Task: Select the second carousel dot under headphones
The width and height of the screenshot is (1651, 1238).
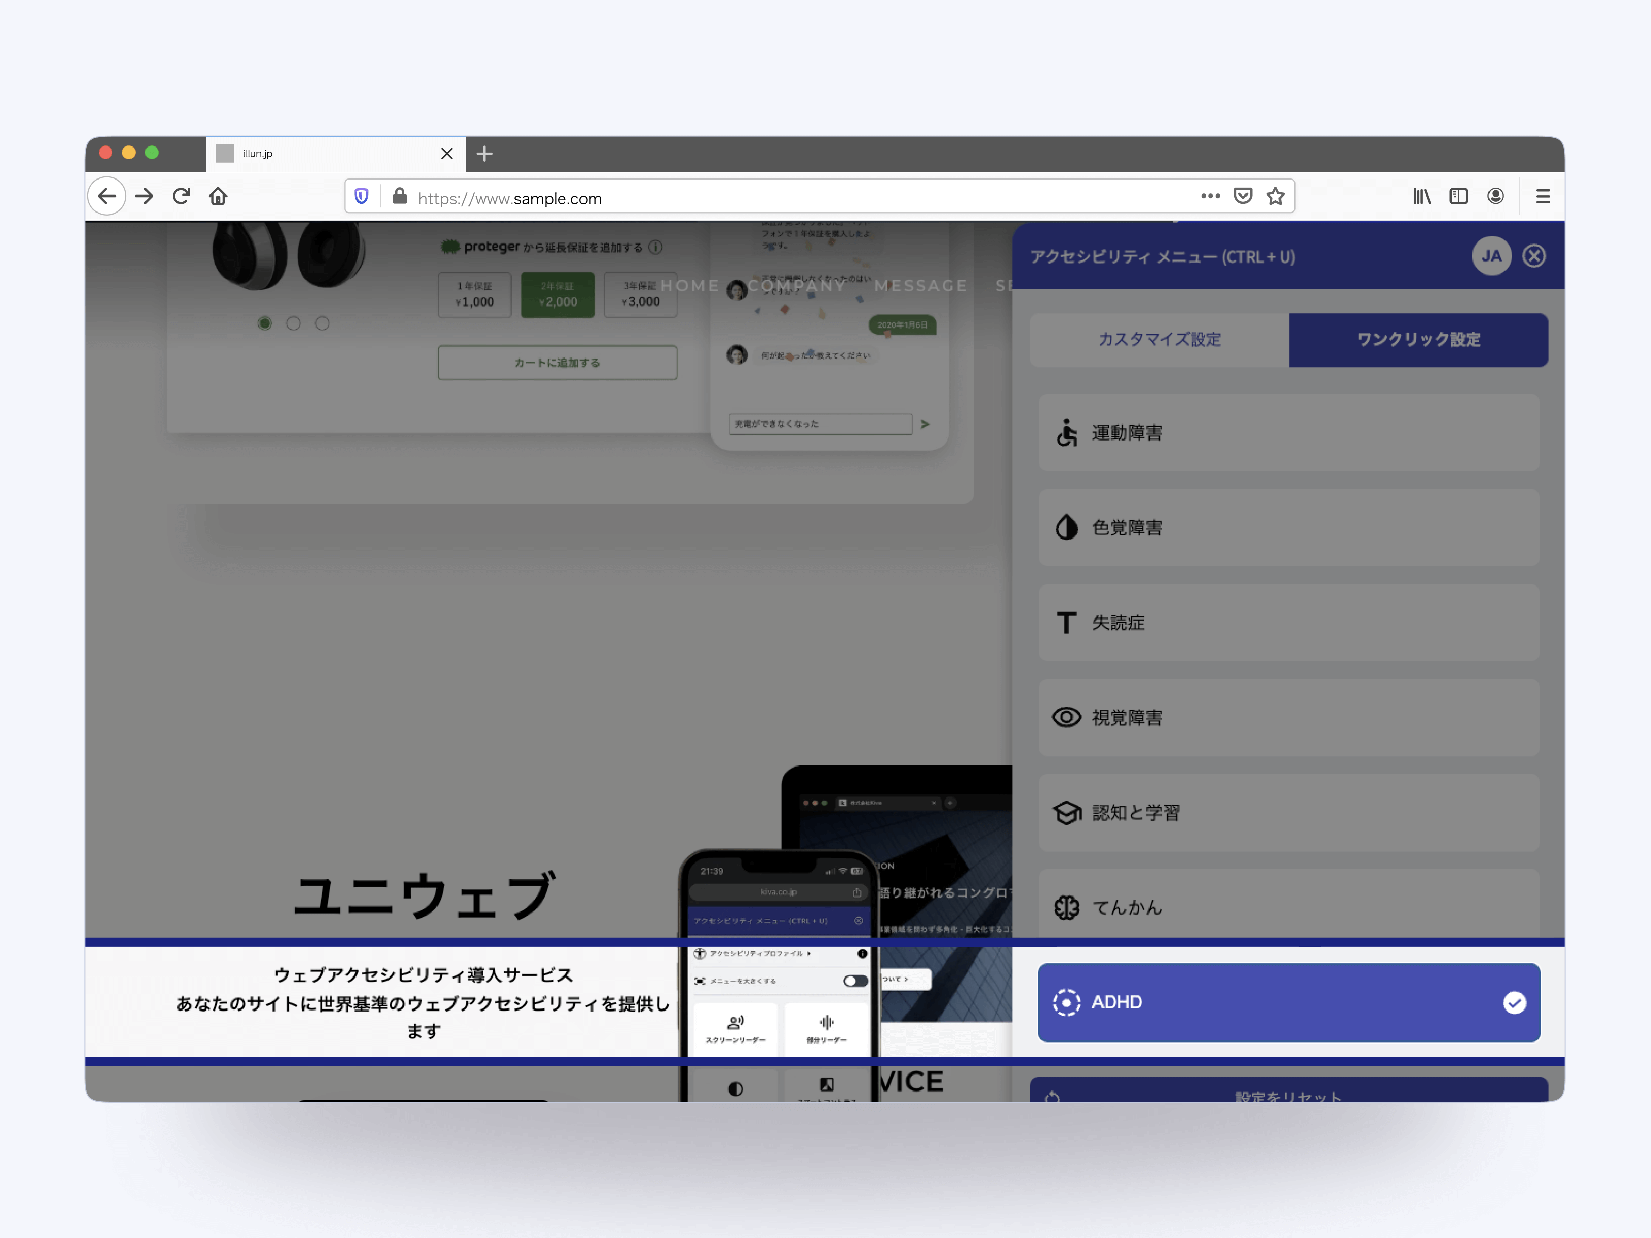Action: click(294, 323)
